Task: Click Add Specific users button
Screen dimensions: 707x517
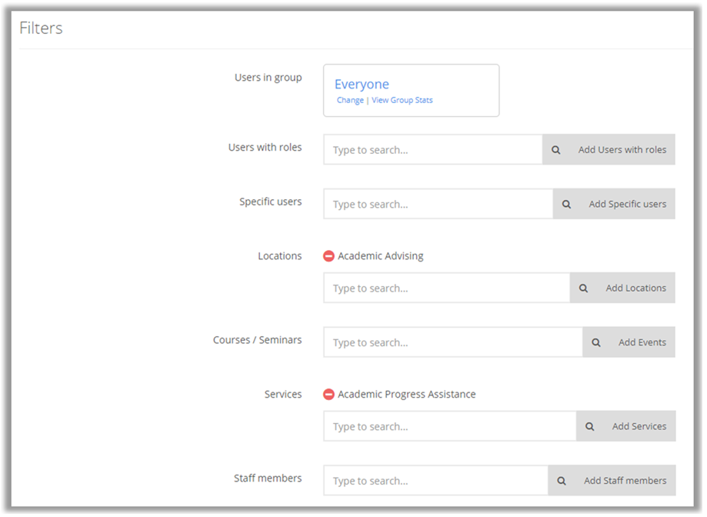Action: [x=614, y=204]
